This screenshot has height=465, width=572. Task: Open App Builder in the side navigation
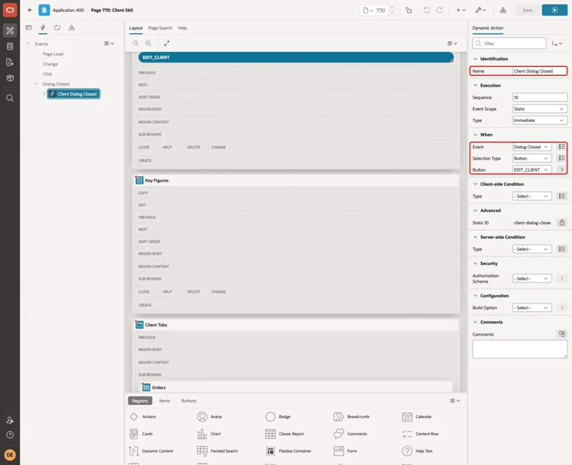tap(10, 31)
